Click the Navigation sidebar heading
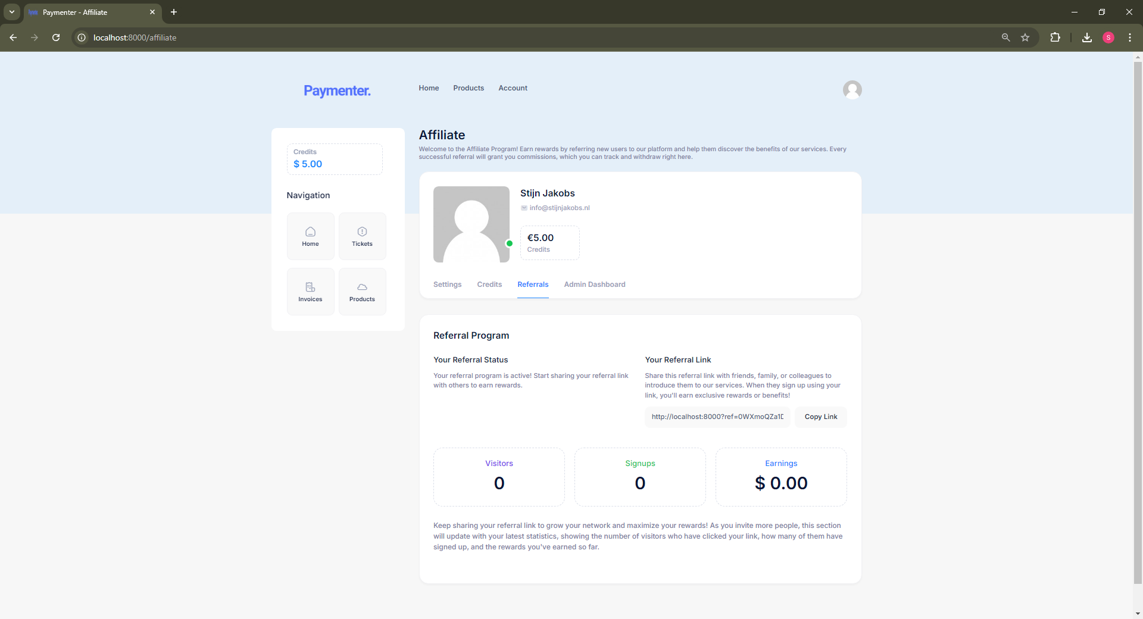The width and height of the screenshot is (1143, 619). [x=308, y=195]
